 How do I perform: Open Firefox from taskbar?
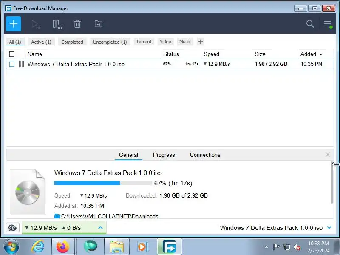[x=63, y=247]
